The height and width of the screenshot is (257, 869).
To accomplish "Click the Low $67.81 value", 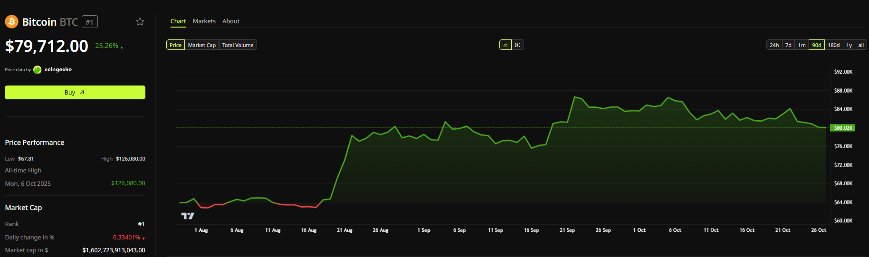I will pos(26,159).
